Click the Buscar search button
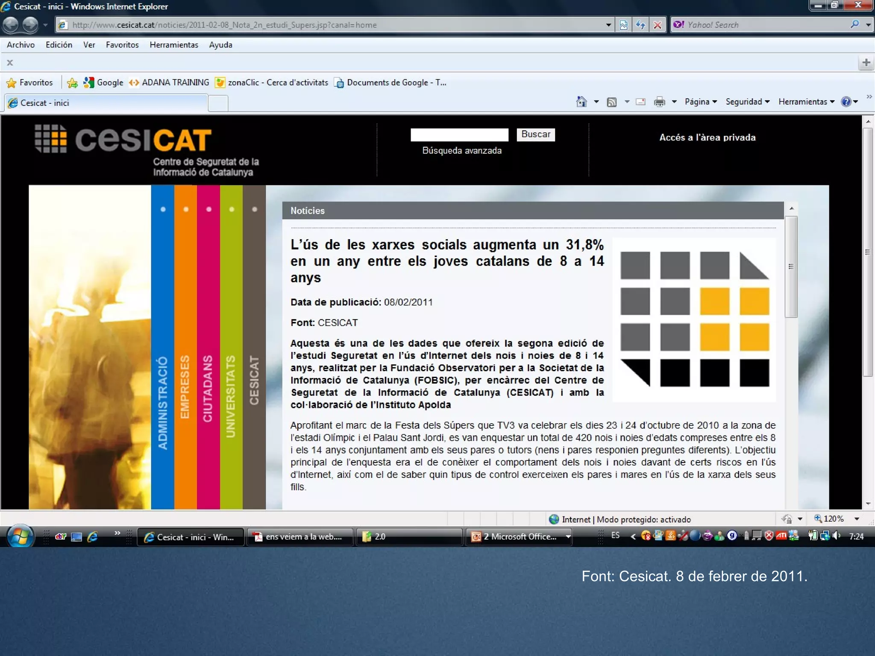The height and width of the screenshot is (656, 875). coord(535,135)
